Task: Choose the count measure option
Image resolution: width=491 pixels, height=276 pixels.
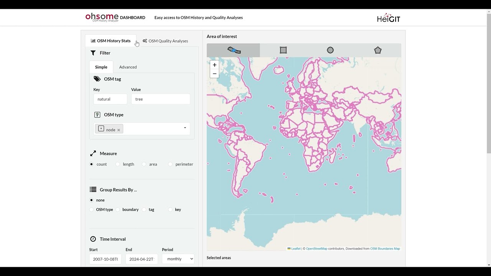Action: 91,164
